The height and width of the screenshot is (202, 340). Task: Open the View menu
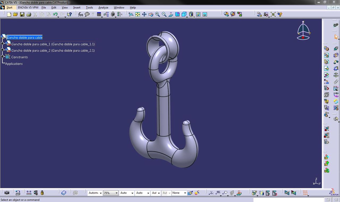point(65,7)
